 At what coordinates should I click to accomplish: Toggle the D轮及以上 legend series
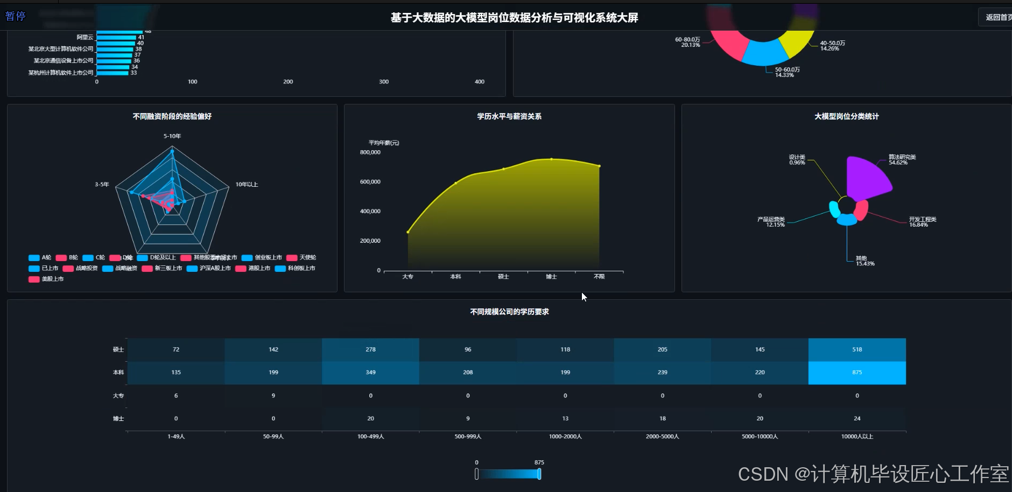point(157,257)
